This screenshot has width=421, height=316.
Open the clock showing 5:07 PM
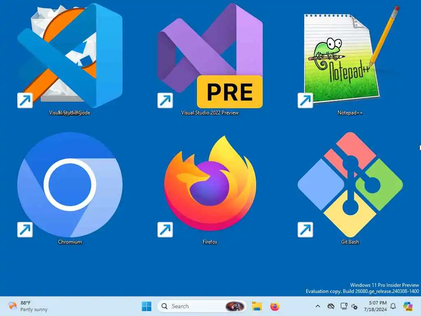[x=375, y=306]
